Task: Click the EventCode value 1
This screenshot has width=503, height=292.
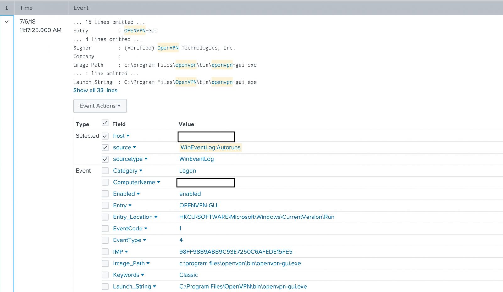Action: click(x=180, y=229)
